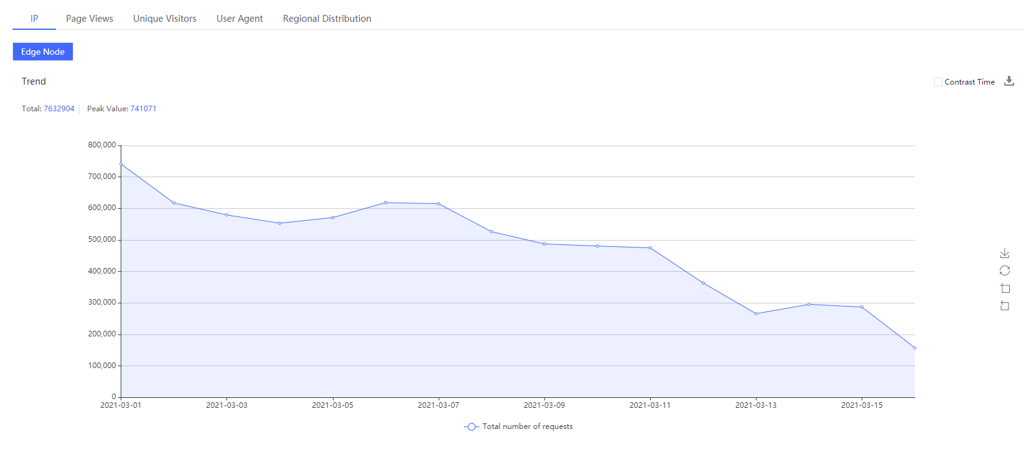Activate the area zoom icon in the chart toolbox
Screen dimensions: 1034x452
coord(1005,288)
